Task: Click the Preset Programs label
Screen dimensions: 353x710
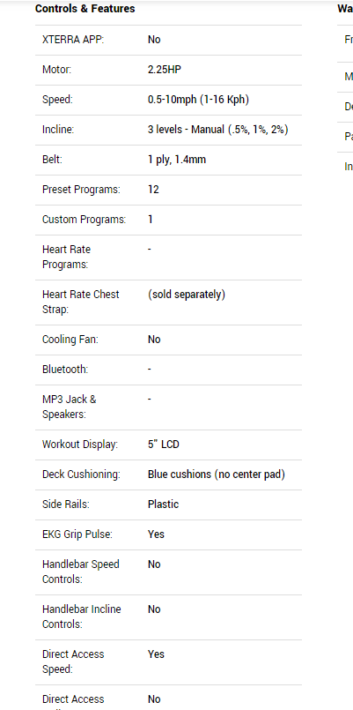Action: pos(81,190)
